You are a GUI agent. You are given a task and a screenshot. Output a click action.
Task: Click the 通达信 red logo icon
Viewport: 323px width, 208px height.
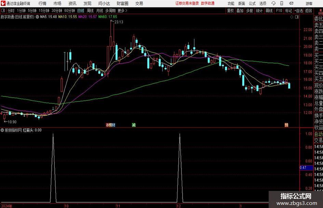coord(3,3)
